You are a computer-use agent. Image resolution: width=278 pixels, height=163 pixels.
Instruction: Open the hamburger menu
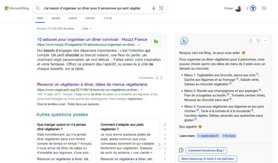pyautogui.click(x=264, y=8)
